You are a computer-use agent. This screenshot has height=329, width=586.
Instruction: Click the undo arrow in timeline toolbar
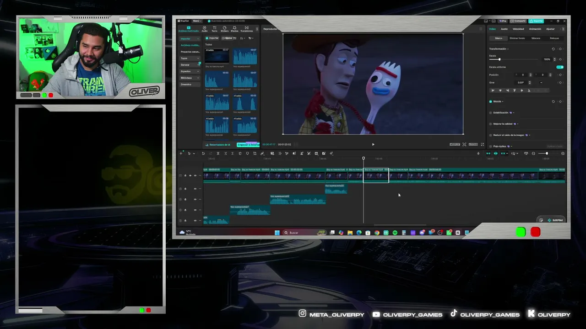(x=203, y=154)
